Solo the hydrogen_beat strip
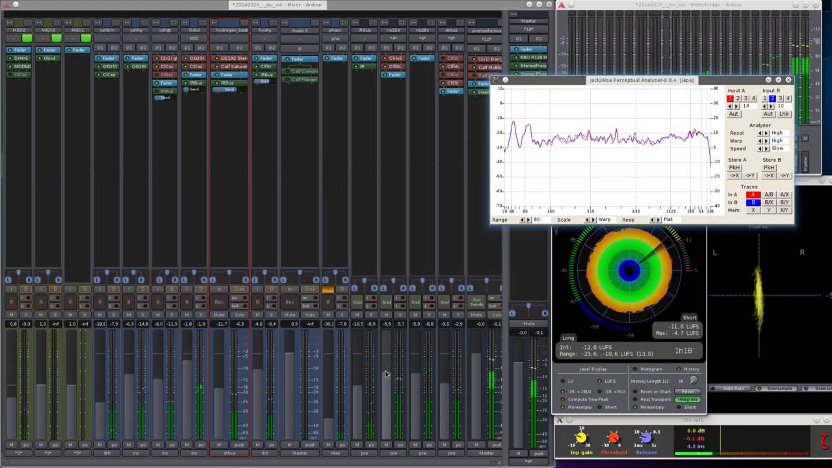 [239, 315]
